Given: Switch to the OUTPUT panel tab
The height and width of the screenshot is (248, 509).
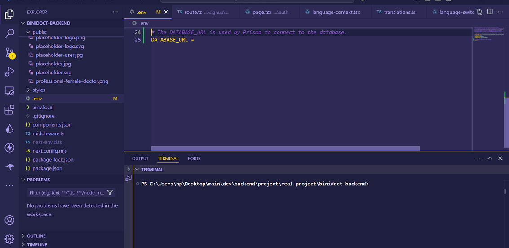Looking at the screenshot, I should tap(140, 158).
